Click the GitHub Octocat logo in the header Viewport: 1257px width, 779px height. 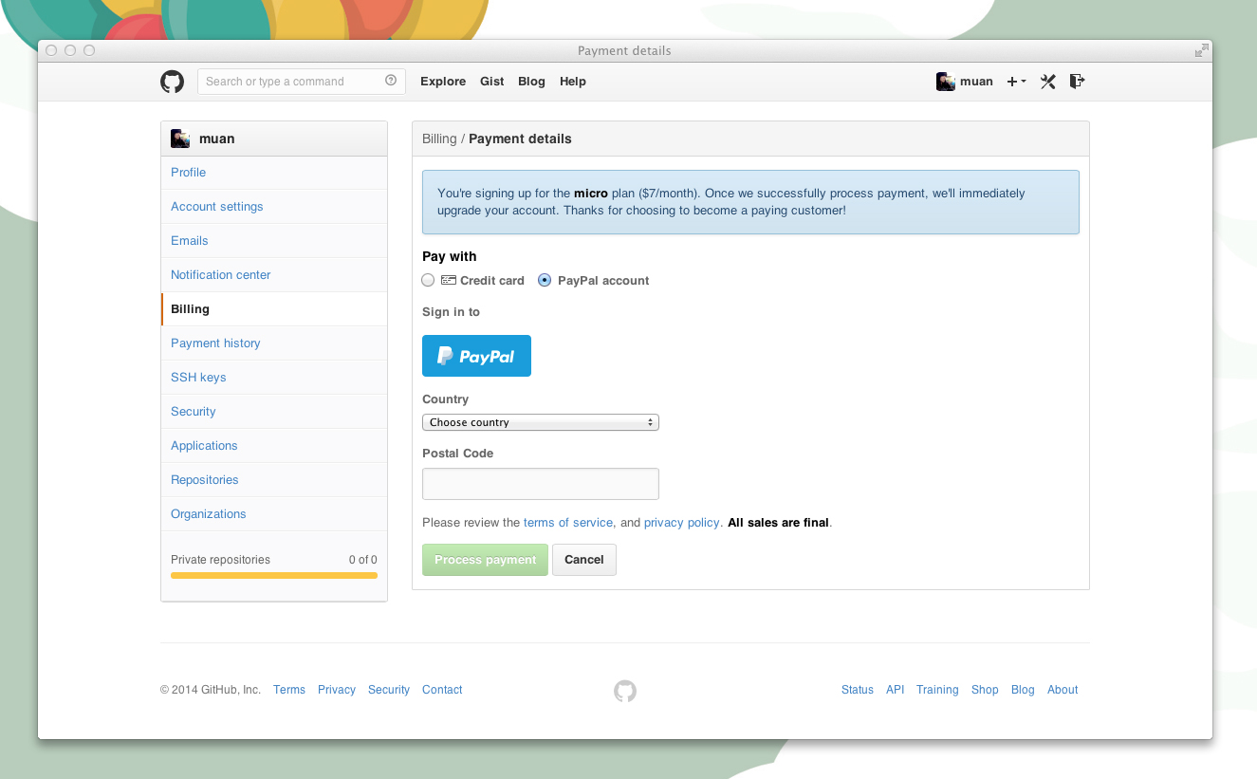click(x=172, y=82)
